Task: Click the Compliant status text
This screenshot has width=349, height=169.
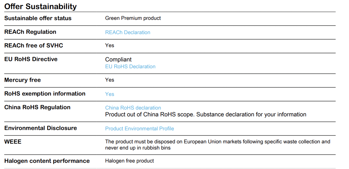Action: click(118, 59)
